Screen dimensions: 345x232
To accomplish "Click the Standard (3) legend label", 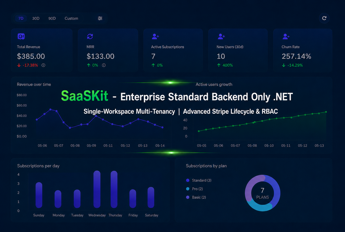I will pyautogui.click(x=202, y=180).
